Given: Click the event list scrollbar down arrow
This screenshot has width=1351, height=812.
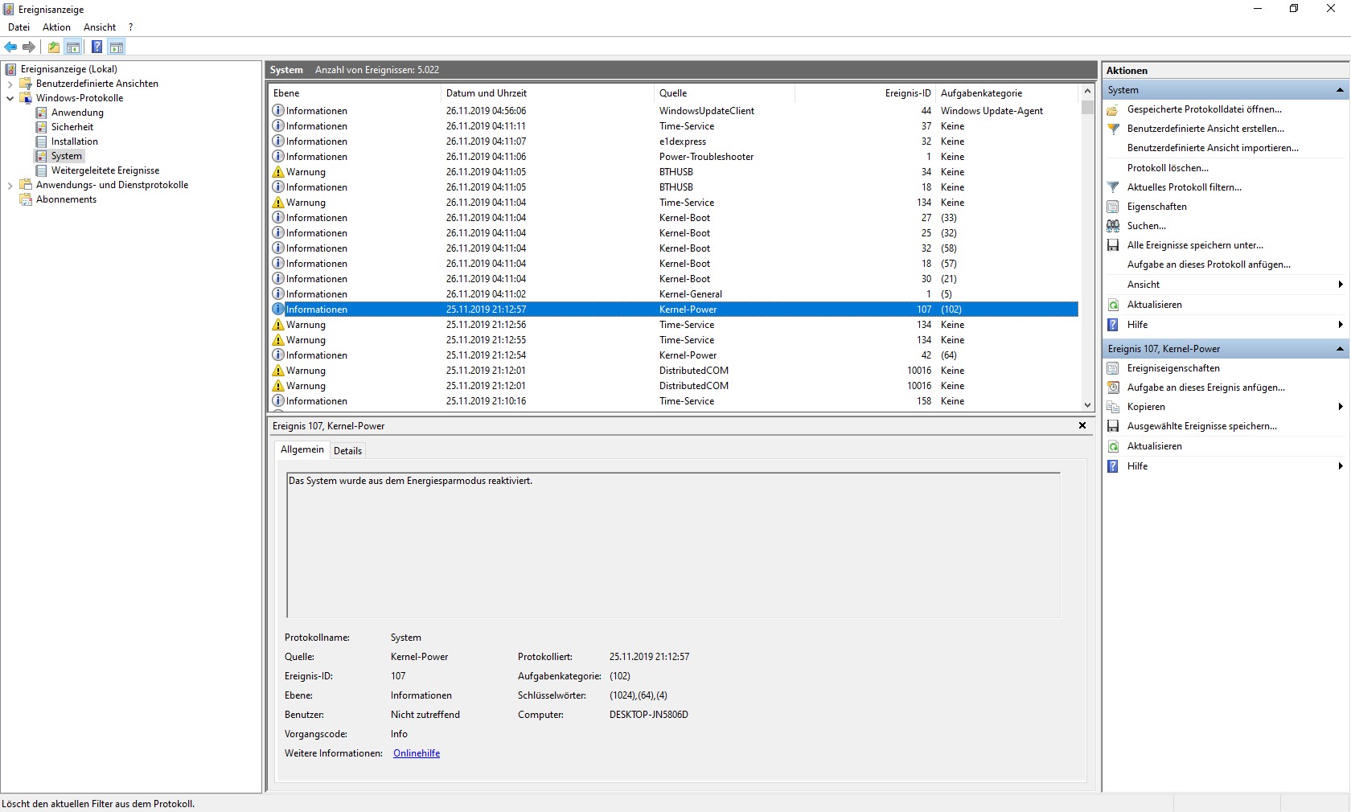Looking at the screenshot, I should point(1088,405).
